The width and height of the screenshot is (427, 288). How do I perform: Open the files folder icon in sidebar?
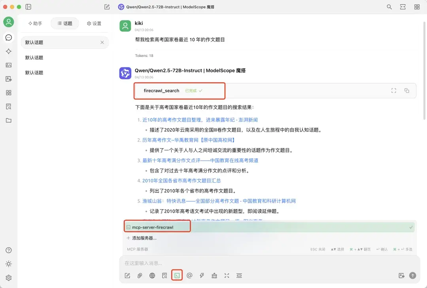click(x=9, y=120)
